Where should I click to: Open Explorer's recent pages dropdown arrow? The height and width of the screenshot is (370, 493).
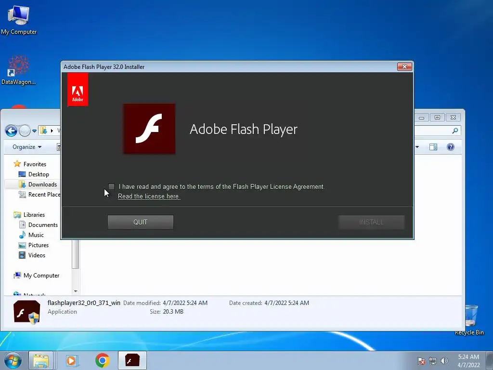pos(34,131)
